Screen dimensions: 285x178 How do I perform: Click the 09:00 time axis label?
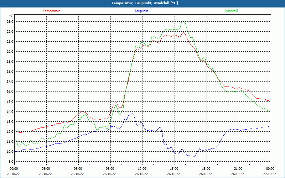pos(110,169)
